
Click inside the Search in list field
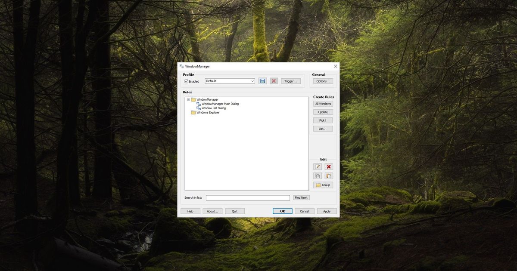pyautogui.click(x=248, y=197)
